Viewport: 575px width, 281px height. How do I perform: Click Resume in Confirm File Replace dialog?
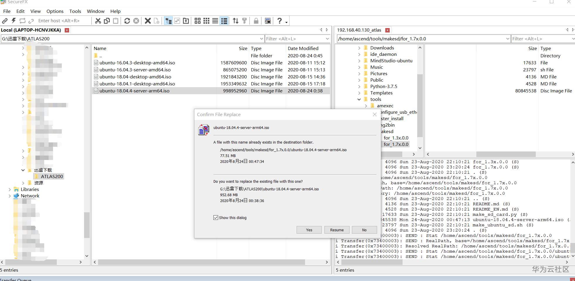pos(337,230)
